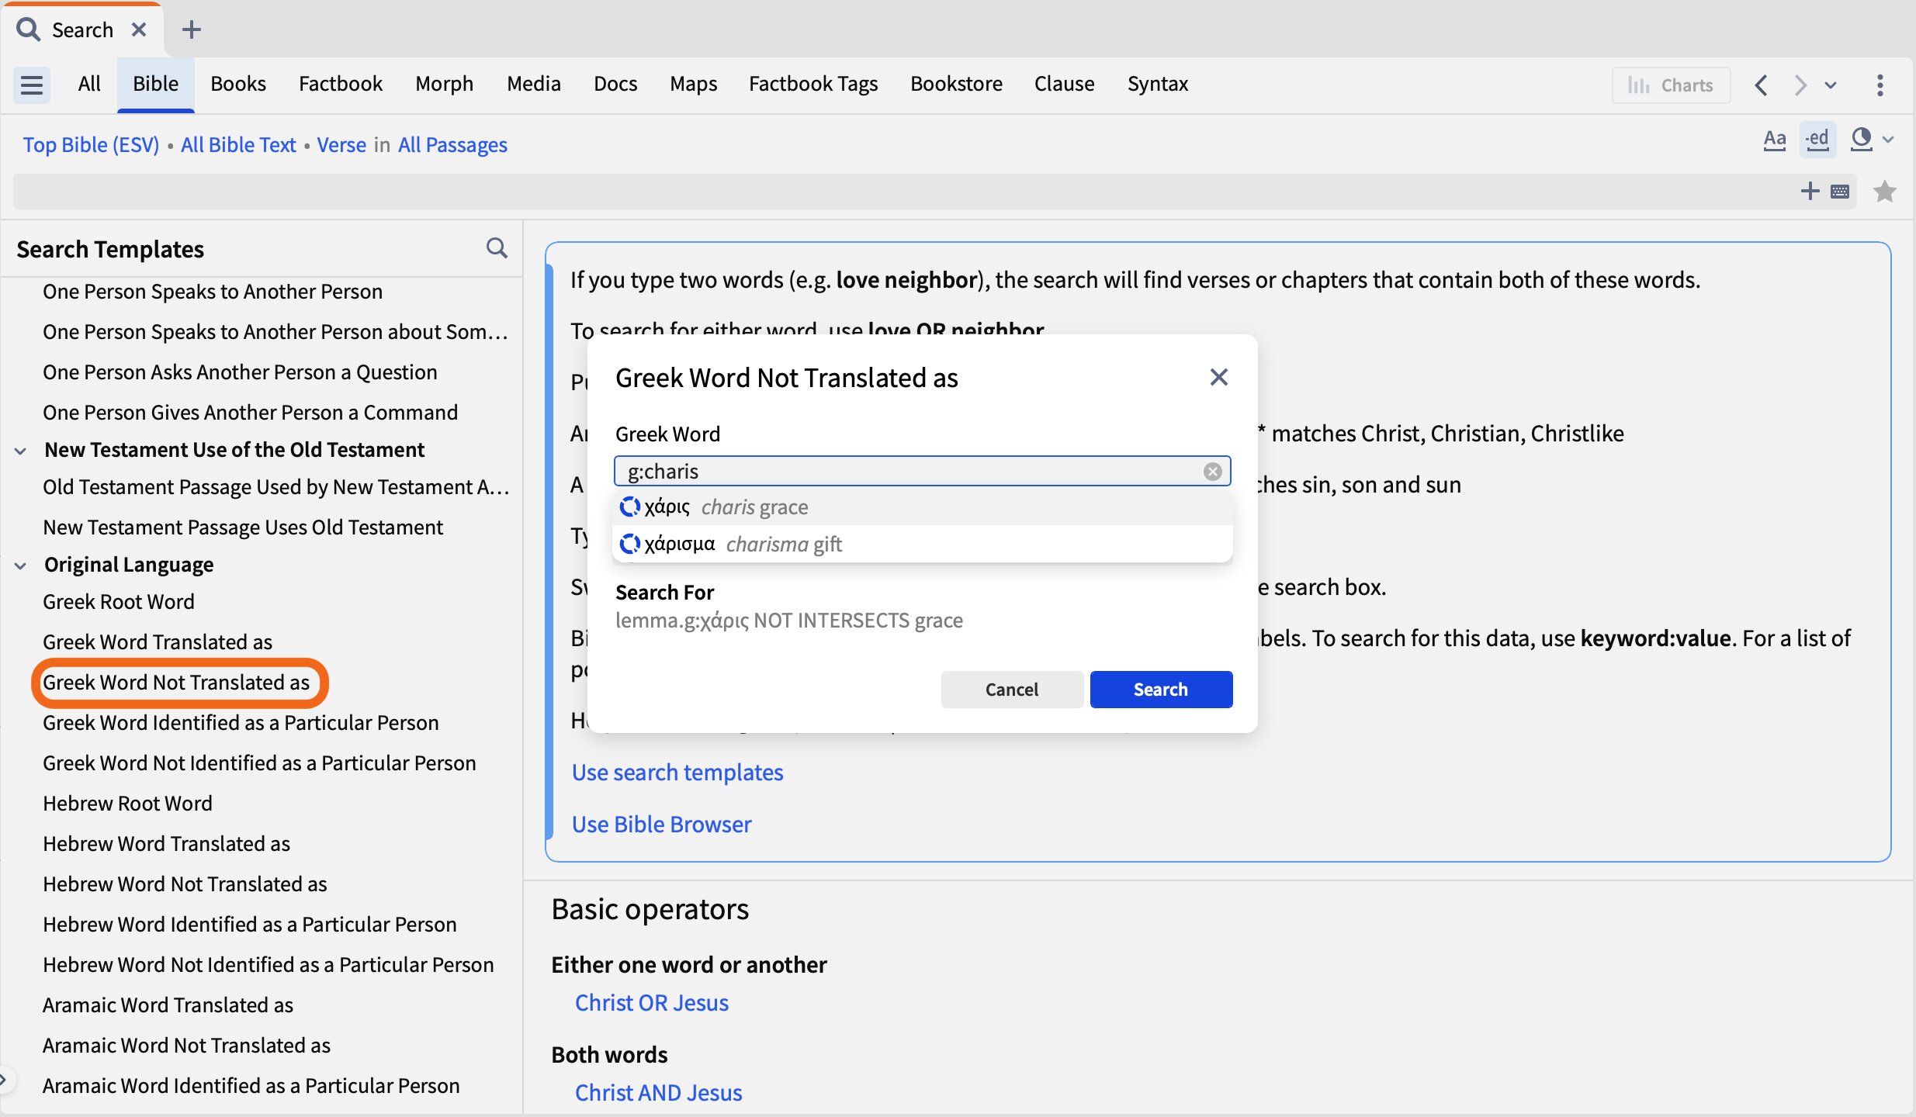
Task: Click Cancel in the dialog
Action: click(x=1011, y=689)
